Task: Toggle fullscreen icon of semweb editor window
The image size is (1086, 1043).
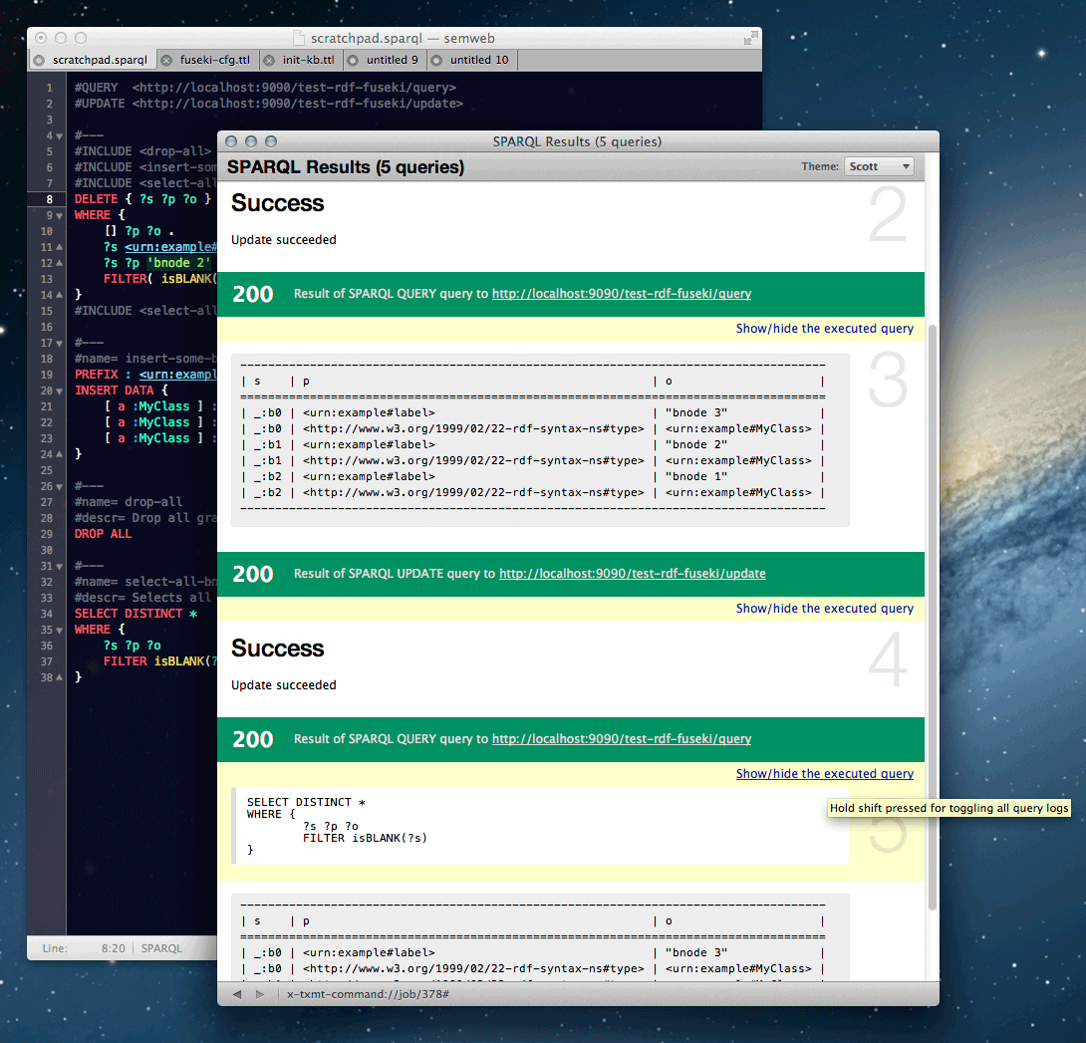Action: point(750,38)
